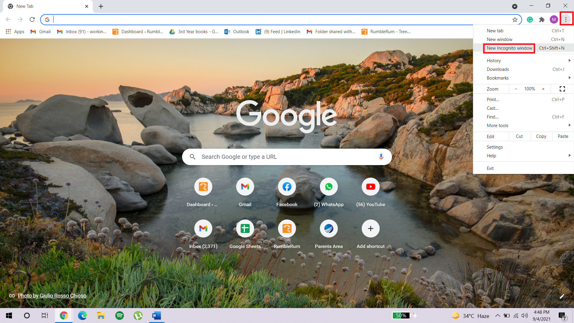Go back to previous page

click(8, 19)
